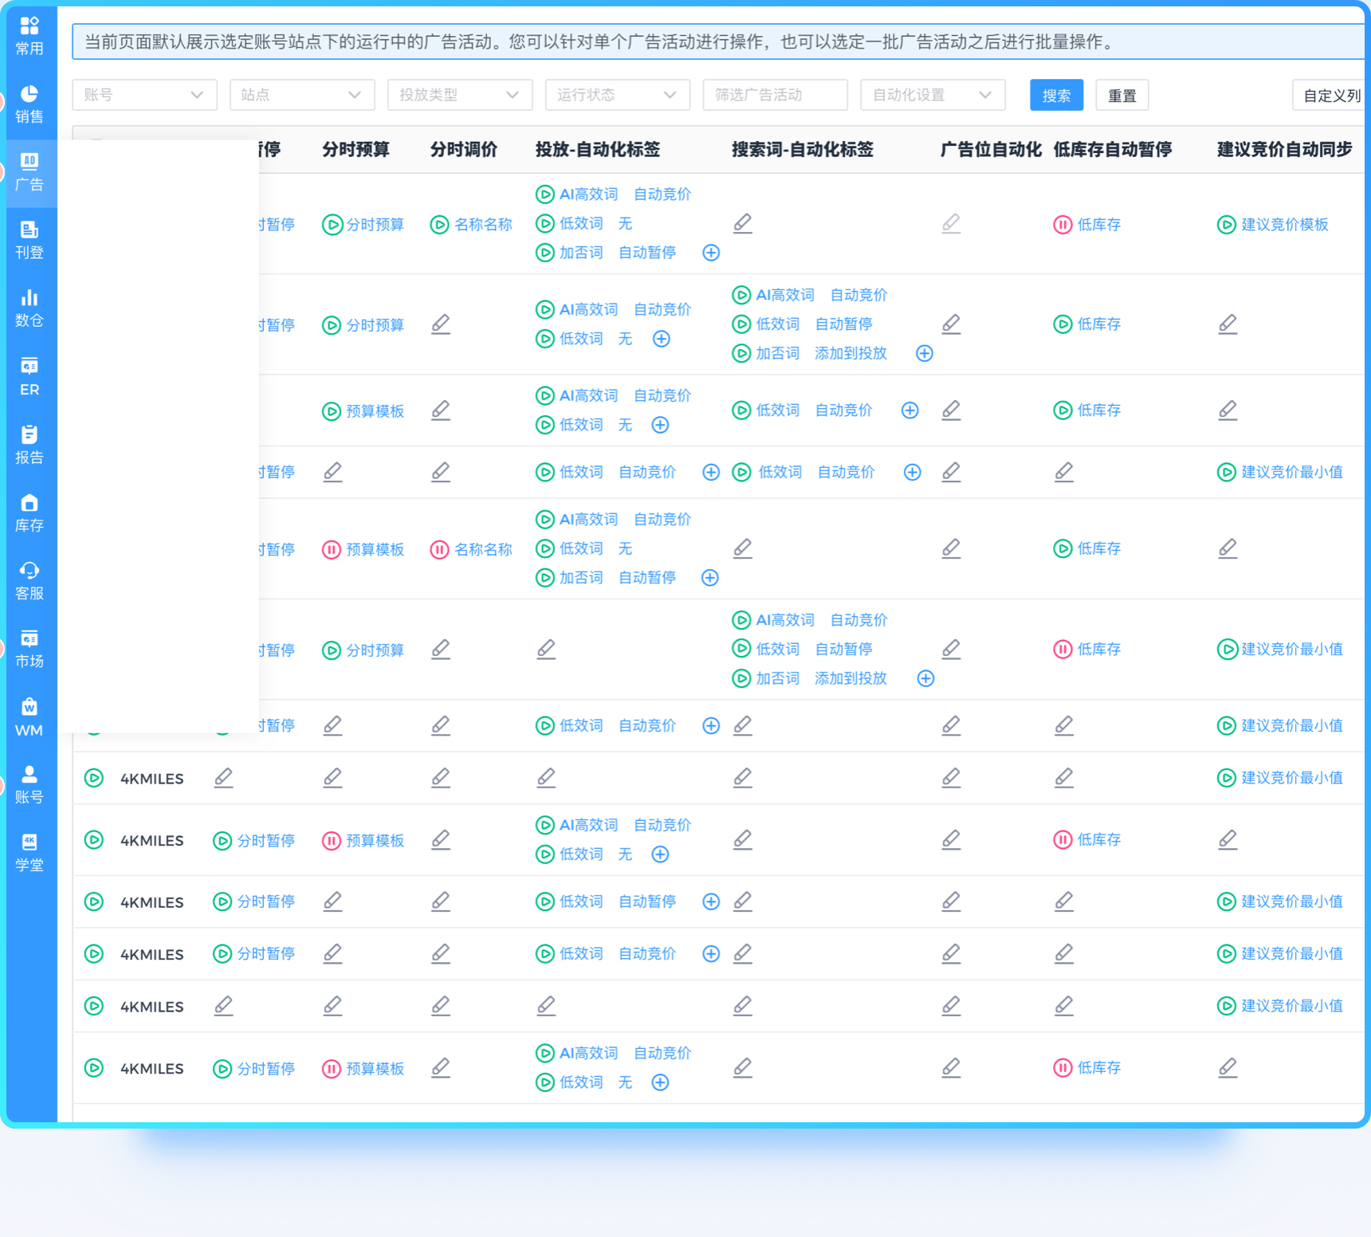1371x1237 pixels.
Task: Toggle status of last 4KMILES row
Action: (94, 1068)
